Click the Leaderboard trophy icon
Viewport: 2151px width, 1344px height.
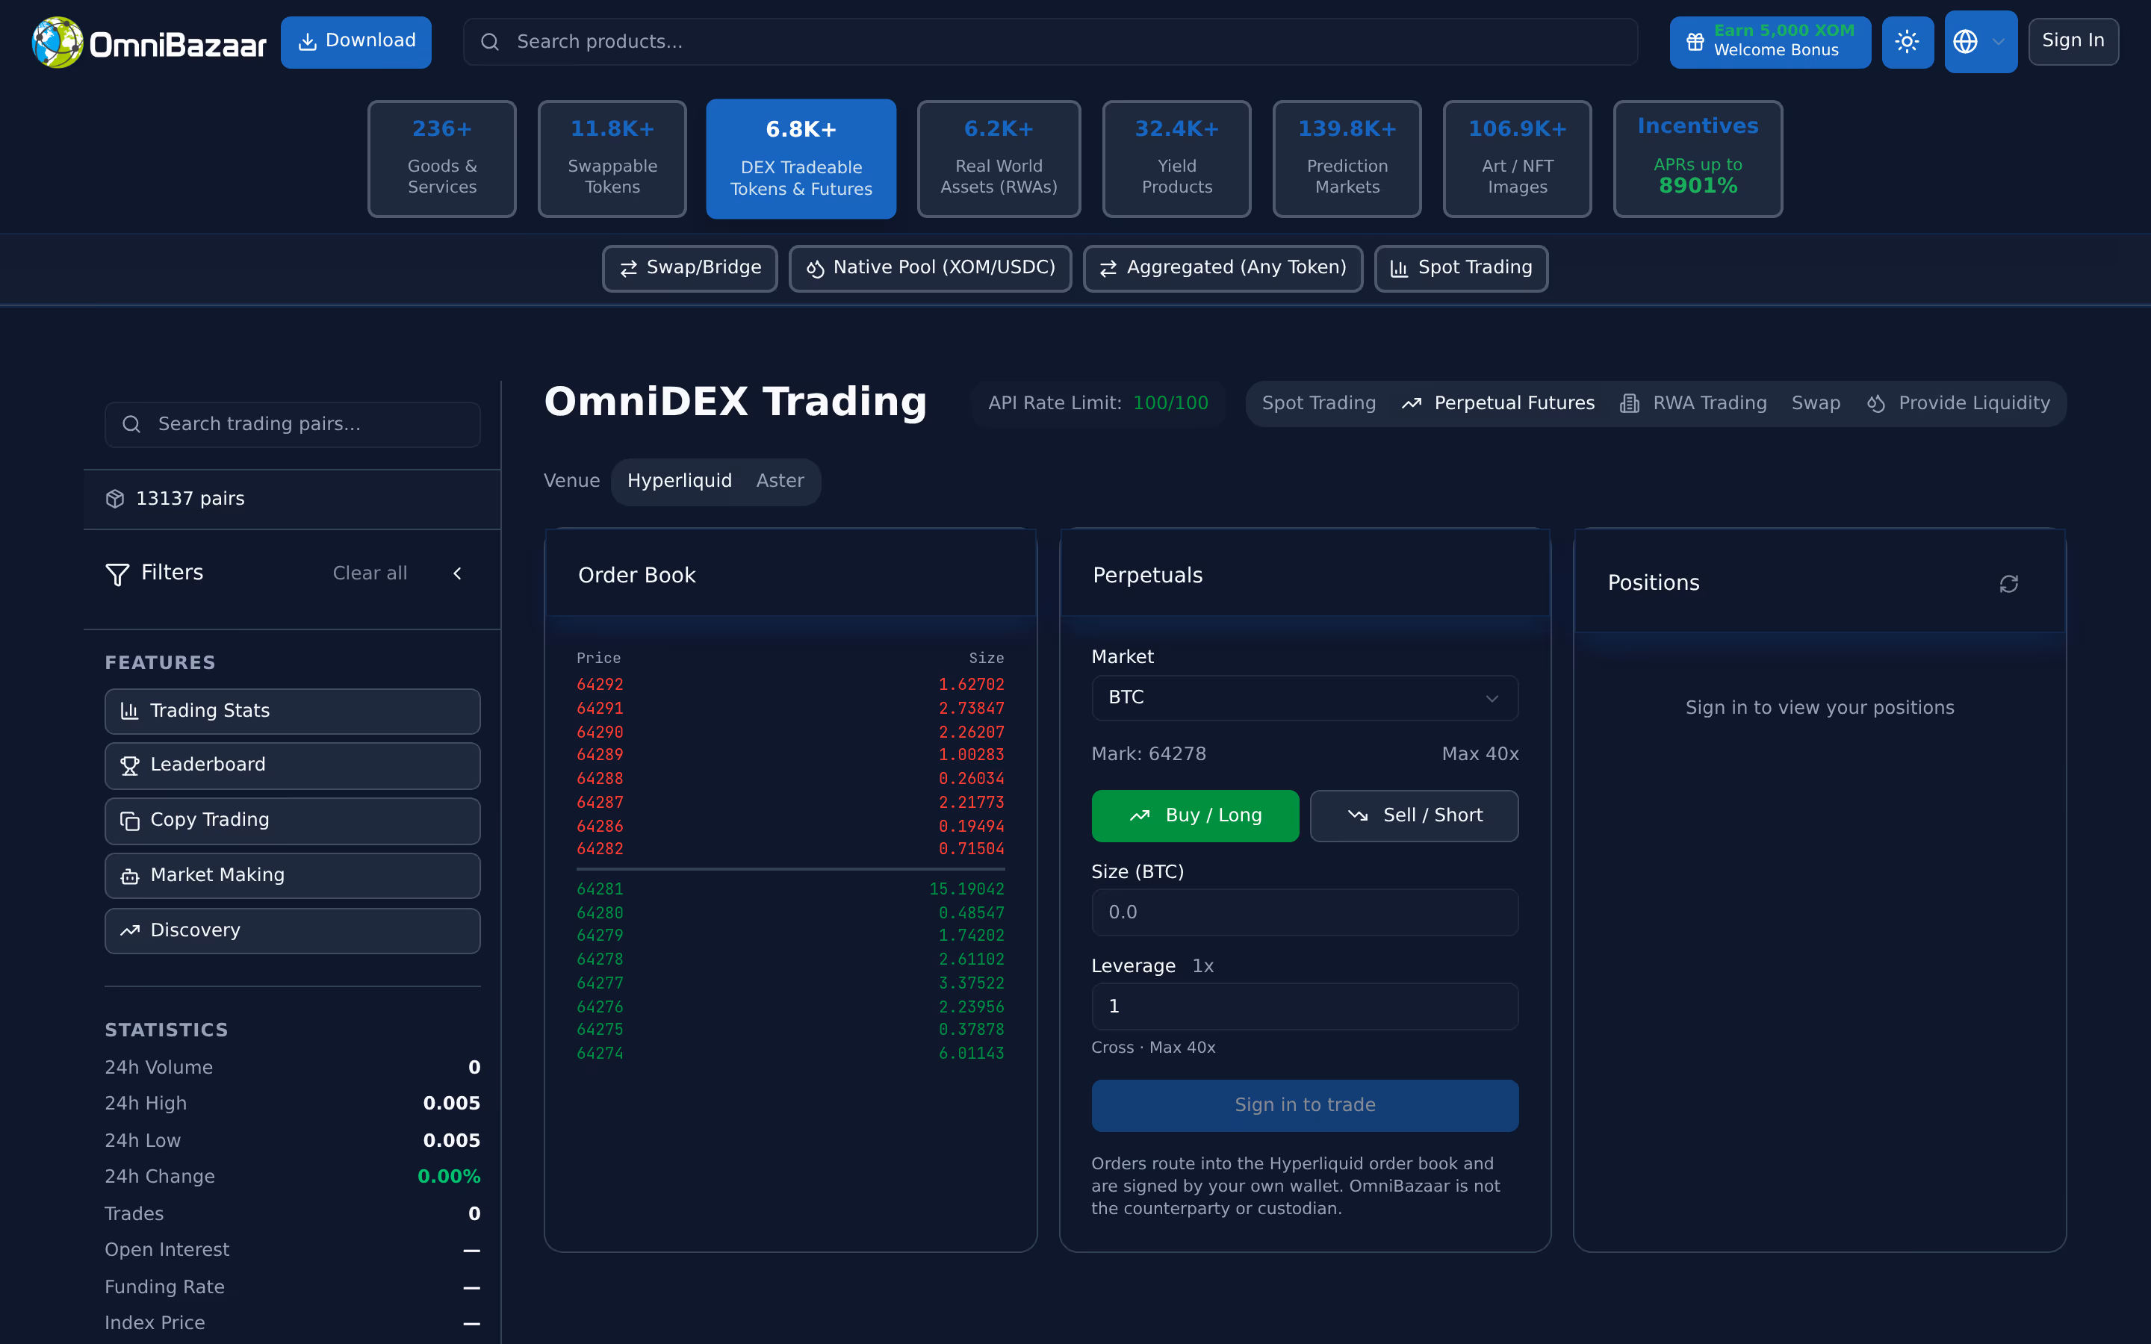point(130,765)
